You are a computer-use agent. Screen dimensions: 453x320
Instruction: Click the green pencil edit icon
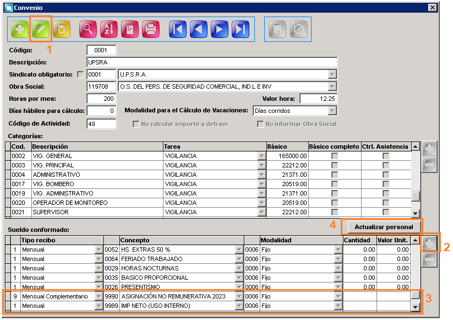click(41, 29)
